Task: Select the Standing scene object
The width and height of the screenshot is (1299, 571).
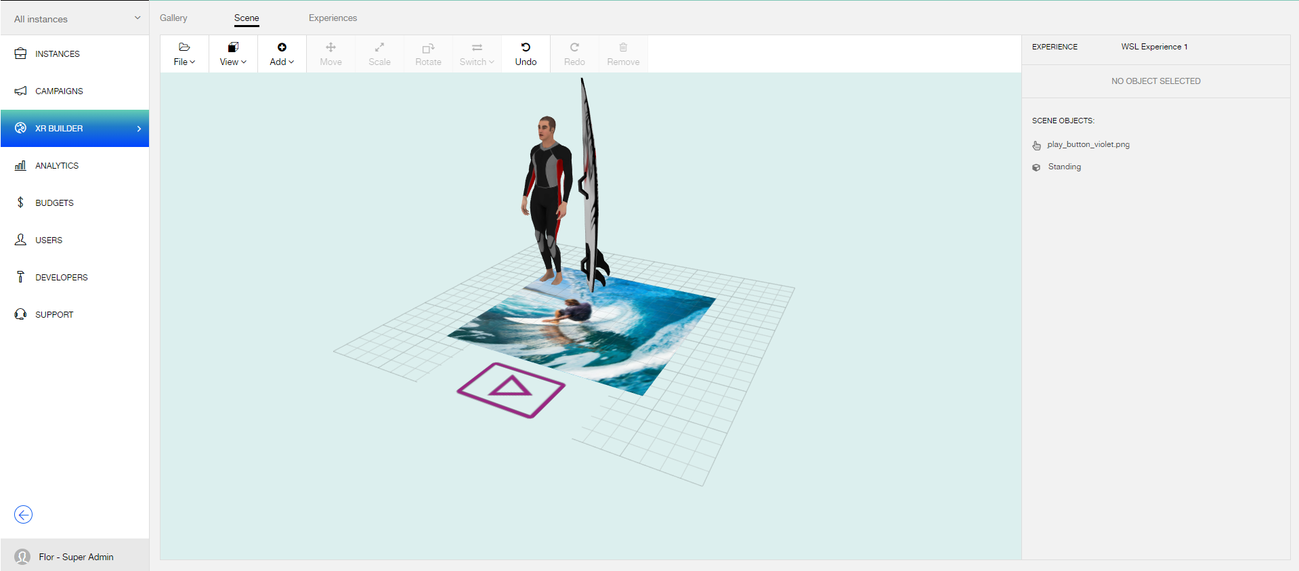Action: click(1064, 167)
